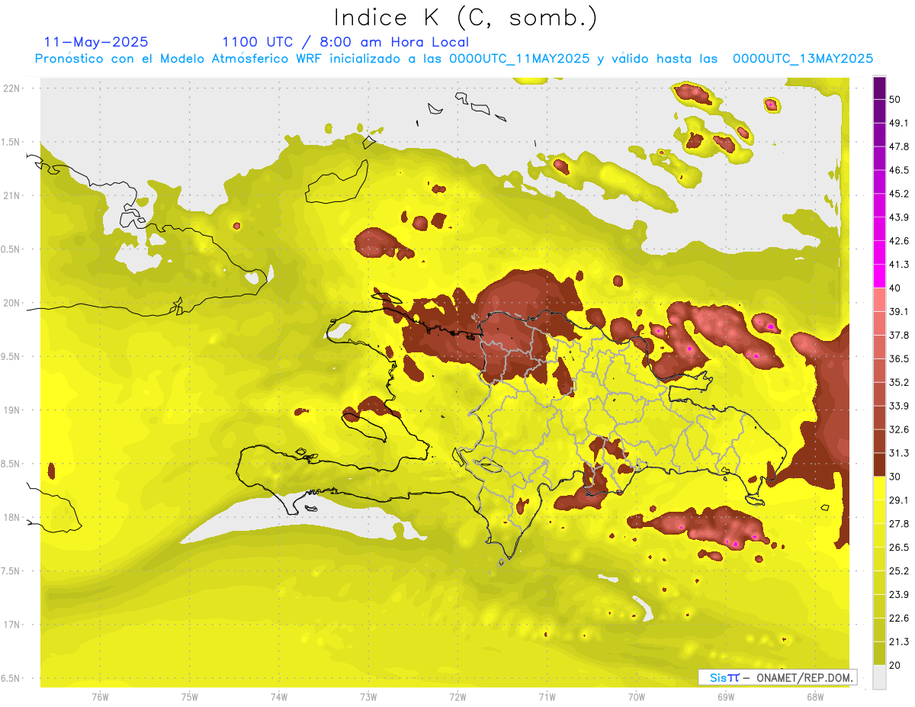This screenshot has height=707, width=915.
Task: Click '1100 UTC / 8:00 am Hora Local'
Action: point(345,43)
